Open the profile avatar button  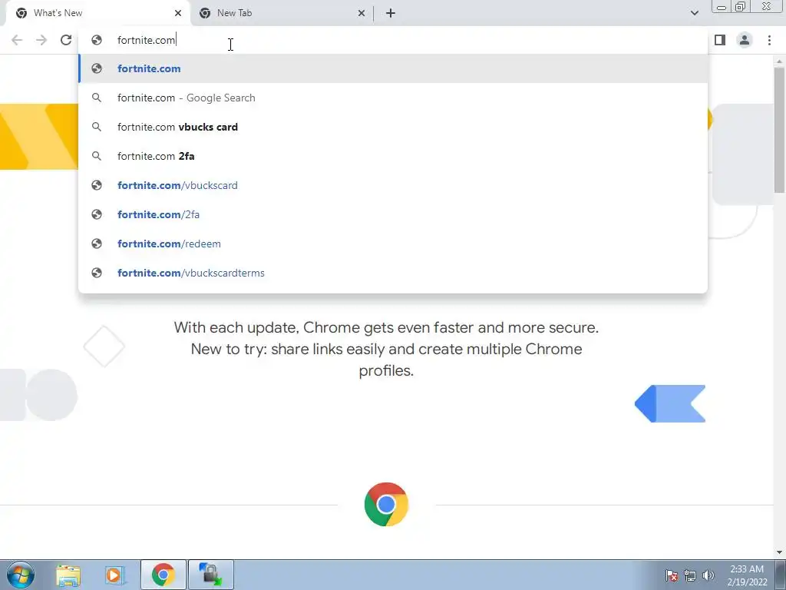(x=745, y=40)
